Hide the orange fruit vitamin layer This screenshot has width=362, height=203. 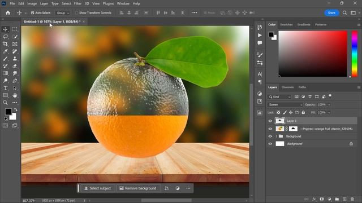coord(270,129)
